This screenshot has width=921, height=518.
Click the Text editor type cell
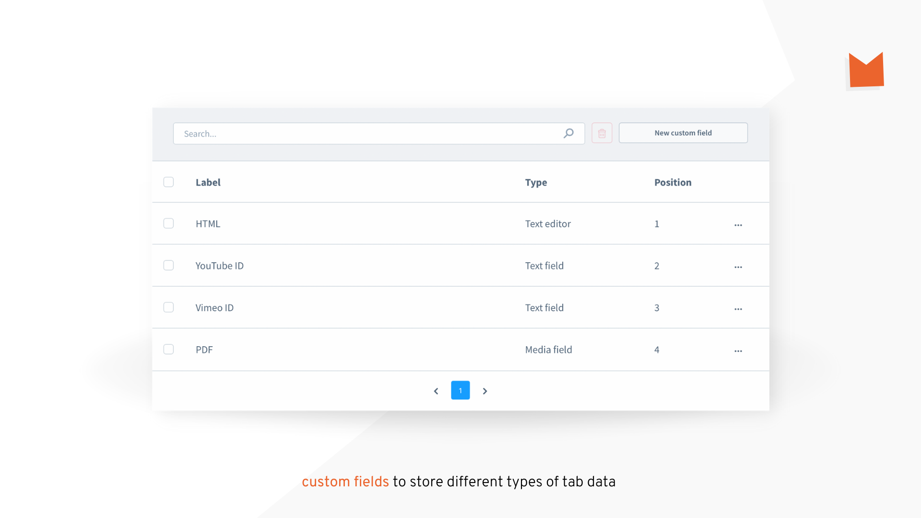[548, 224]
